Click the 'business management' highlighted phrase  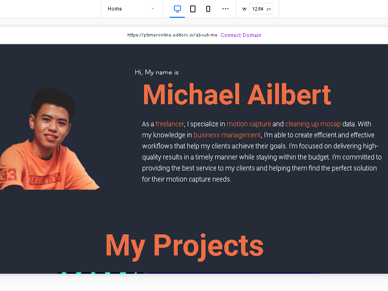coord(227,135)
